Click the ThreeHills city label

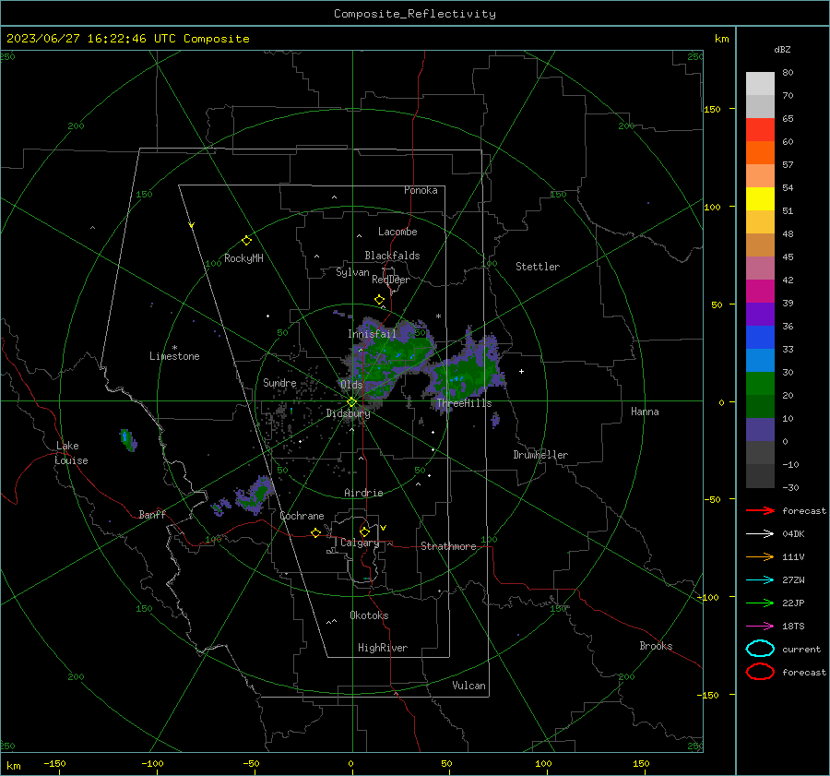tap(464, 403)
